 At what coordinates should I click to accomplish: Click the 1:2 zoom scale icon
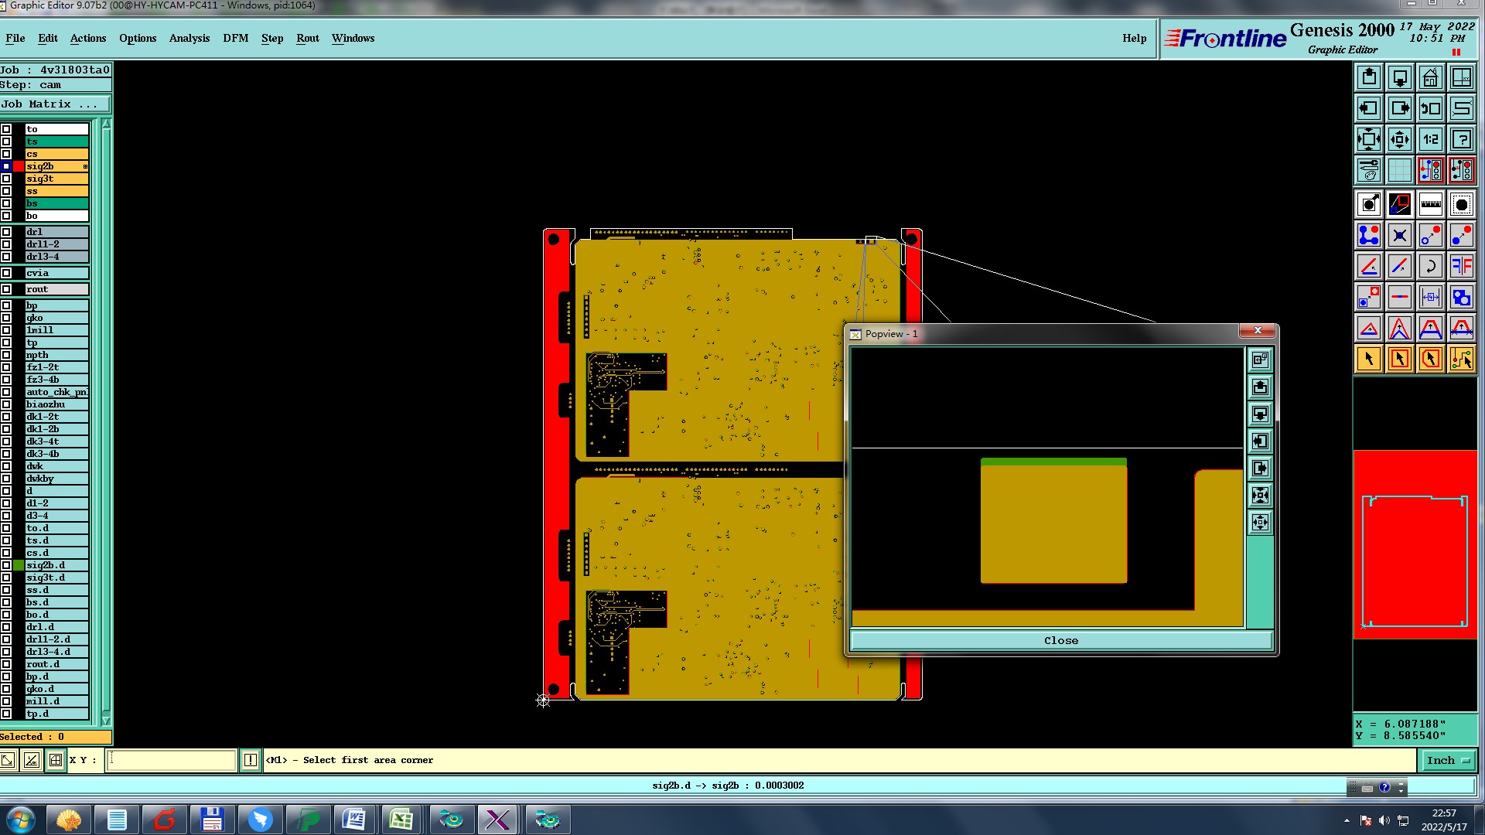[1430, 140]
